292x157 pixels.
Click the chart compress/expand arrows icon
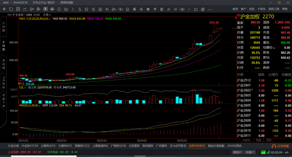pos(182,9)
